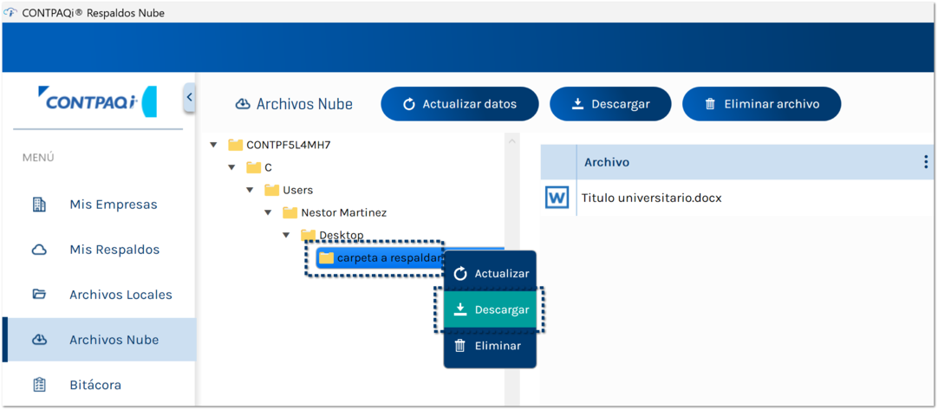
Task: Open the Archivo column three-dot menu
Action: click(x=926, y=161)
